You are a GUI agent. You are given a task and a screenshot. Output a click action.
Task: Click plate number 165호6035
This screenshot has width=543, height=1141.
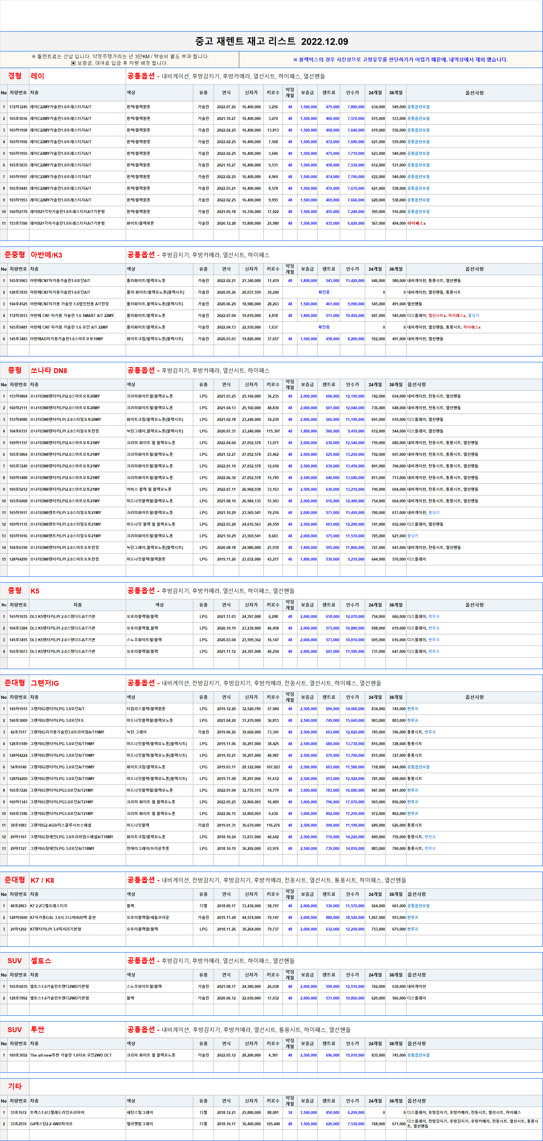[x=18, y=986]
